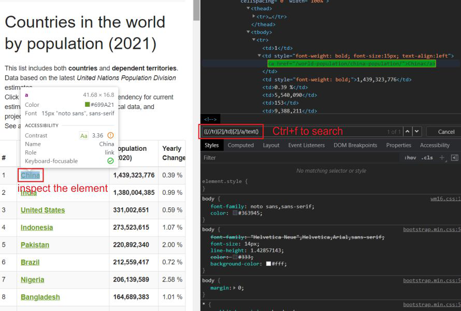Go to next search result with down arrow
Viewport: 461px width, 311px height.
tap(416, 132)
